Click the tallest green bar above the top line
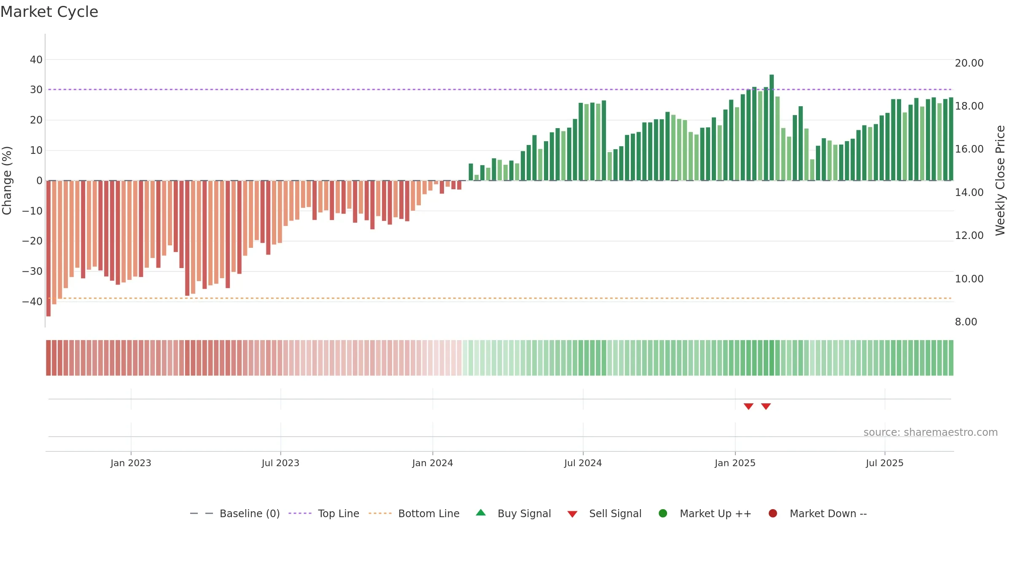The height and width of the screenshot is (569, 1012). click(x=772, y=128)
